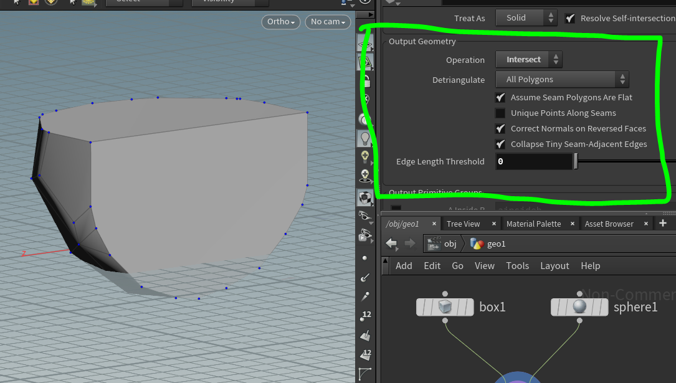Screen dimensions: 676x383
Task: Click the display points icon in viewport toolbar
Action: [x=365, y=258]
